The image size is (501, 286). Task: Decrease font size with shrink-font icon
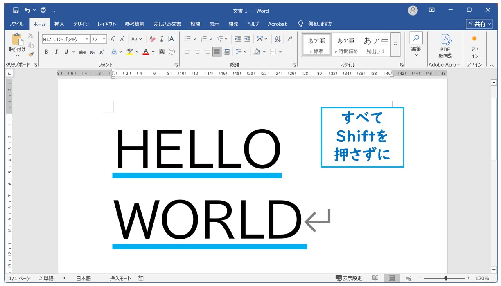(x=122, y=39)
